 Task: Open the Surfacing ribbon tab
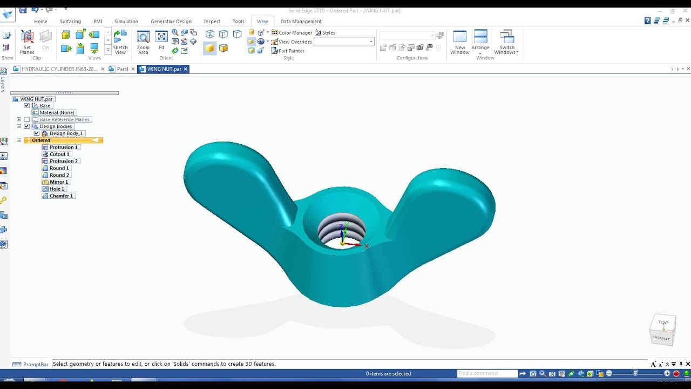70,22
